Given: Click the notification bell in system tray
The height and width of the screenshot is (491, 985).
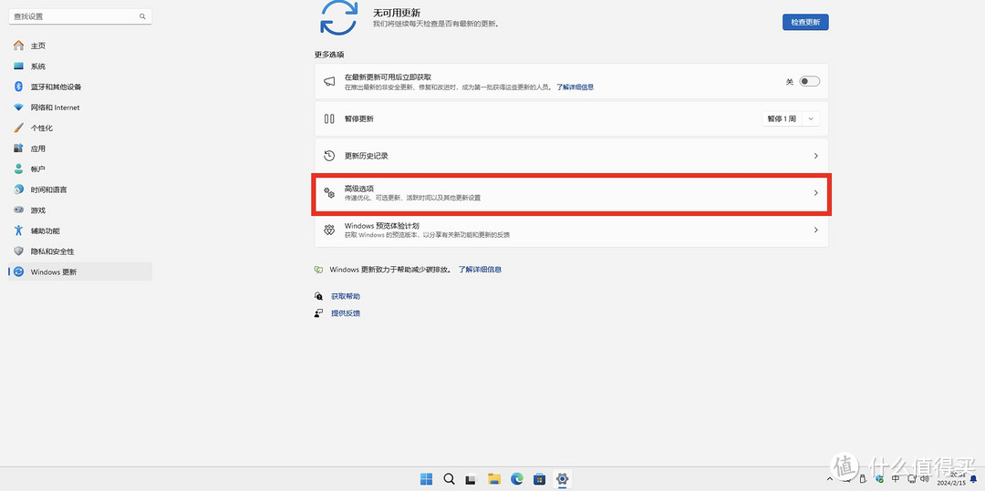Looking at the screenshot, I should click(974, 480).
